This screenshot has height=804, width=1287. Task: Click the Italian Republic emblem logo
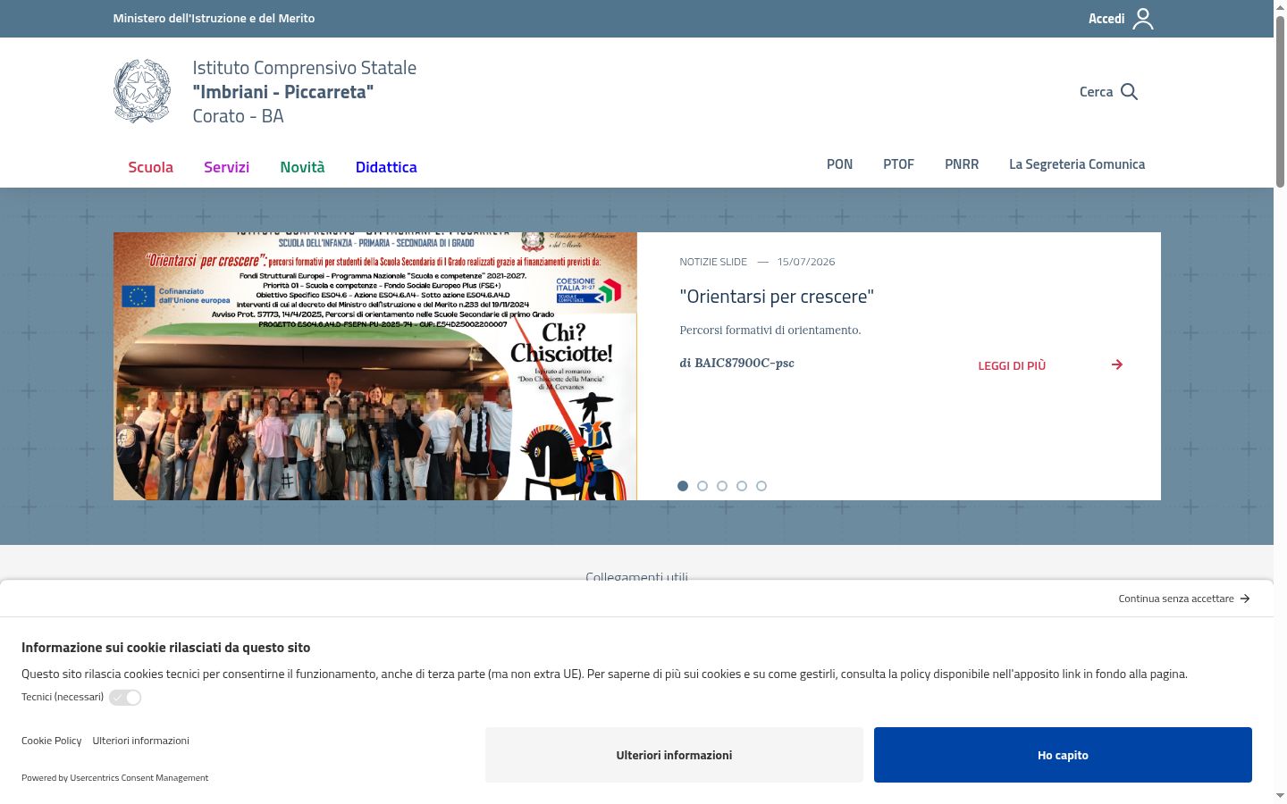tap(142, 91)
